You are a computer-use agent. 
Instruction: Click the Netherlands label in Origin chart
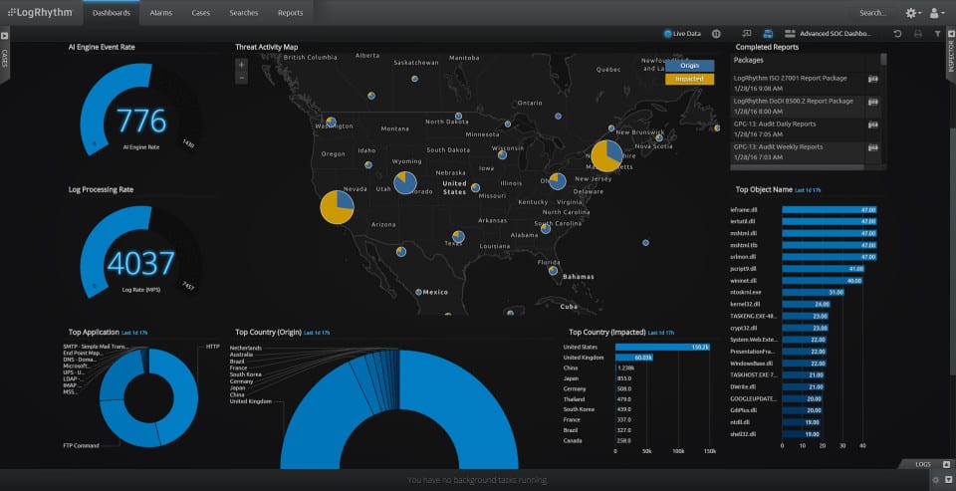pos(246,349)
